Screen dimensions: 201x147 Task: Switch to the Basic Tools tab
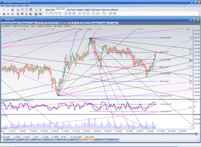point(50,9)
